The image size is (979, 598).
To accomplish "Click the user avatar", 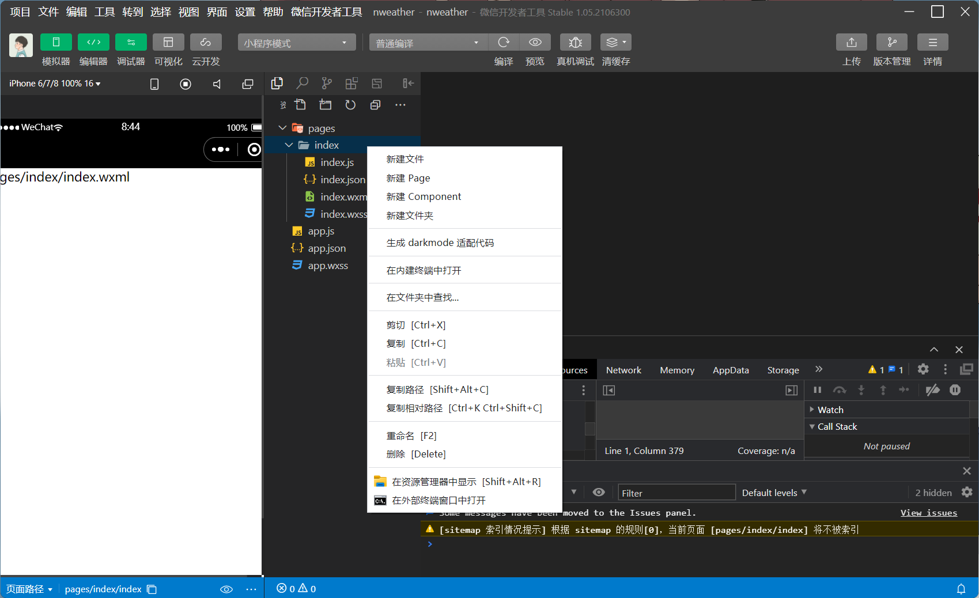I will click(x=21, y=45).
